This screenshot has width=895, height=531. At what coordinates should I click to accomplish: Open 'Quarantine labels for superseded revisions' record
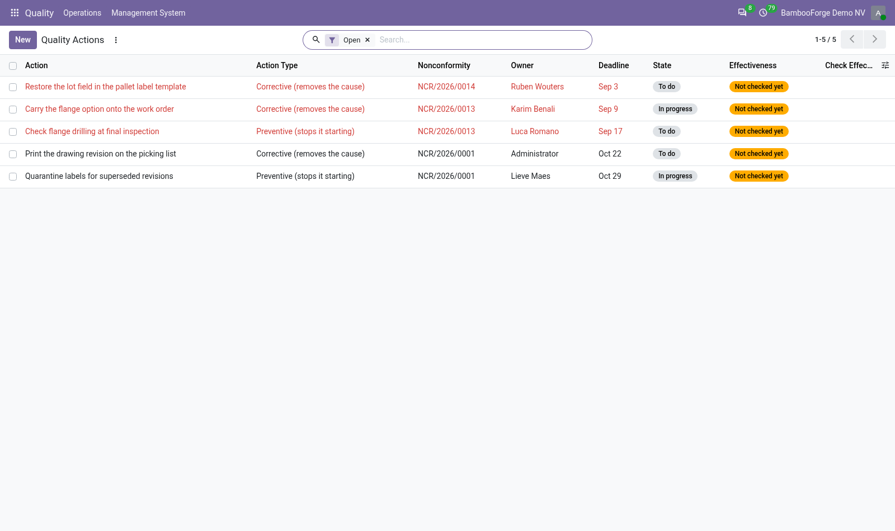click(99, 176)
